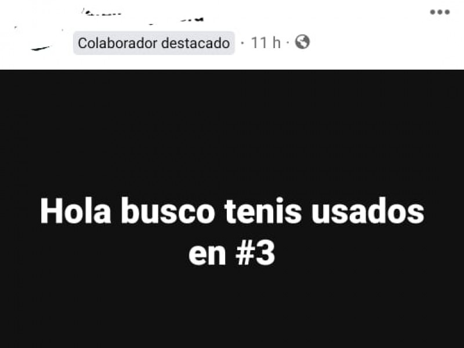The height and width of the screenshot is (348, 464).
Task: Click the "Colaborador destacado" badge
Action: click(154, 43)
